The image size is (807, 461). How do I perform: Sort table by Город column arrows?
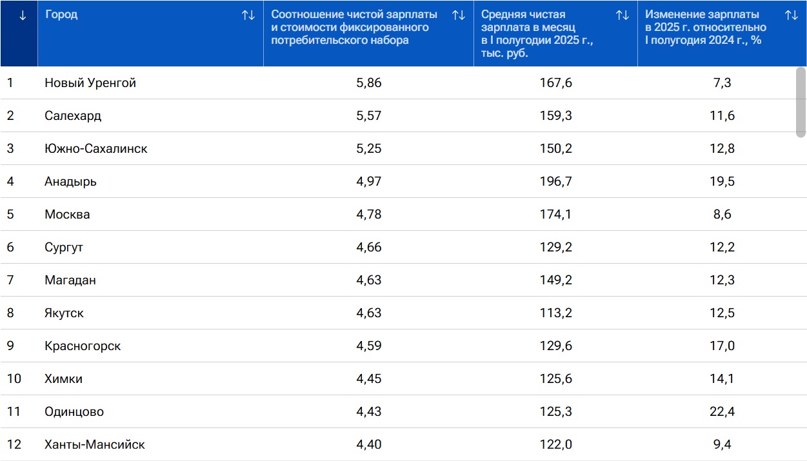(x=248, y=15)
